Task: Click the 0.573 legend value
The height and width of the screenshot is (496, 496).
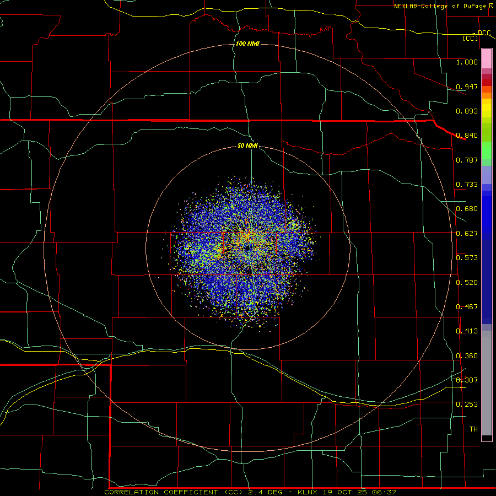Action: pyautogui.click(x=467, y=258)
